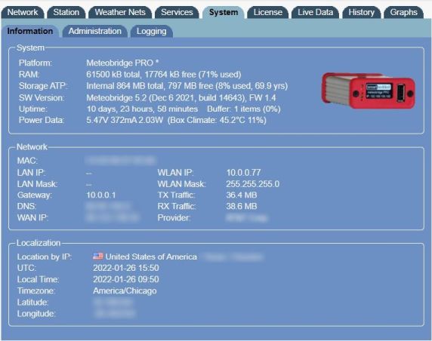Open the Network tab
This screenshot has width=432, height=341.
(x=23, y=12)
